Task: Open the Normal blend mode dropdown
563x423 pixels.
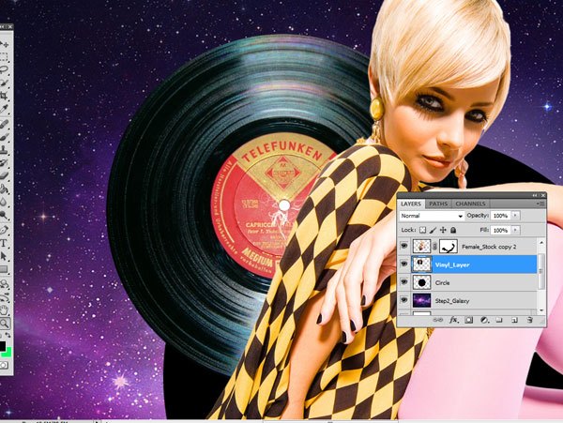Action: [x=432, y=216]
